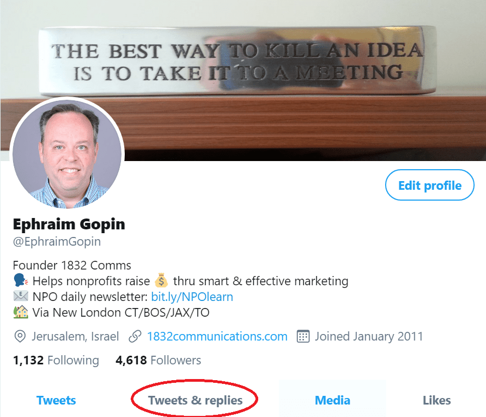Click the house emoji in bio

[x=21, y=312]
